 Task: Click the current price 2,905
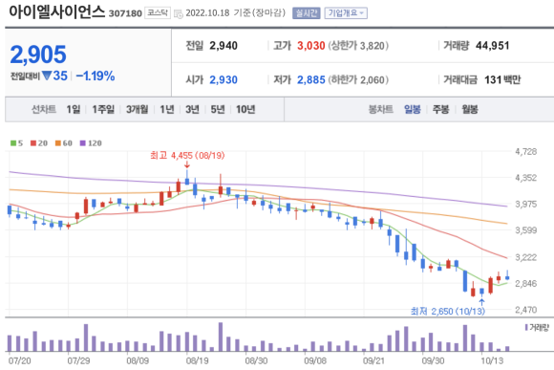[x=38, y=54]
